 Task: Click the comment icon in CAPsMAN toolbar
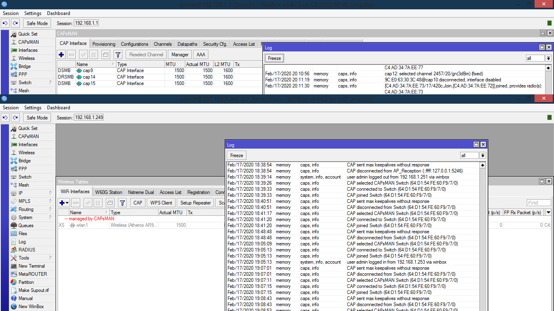tap(105, 55)
